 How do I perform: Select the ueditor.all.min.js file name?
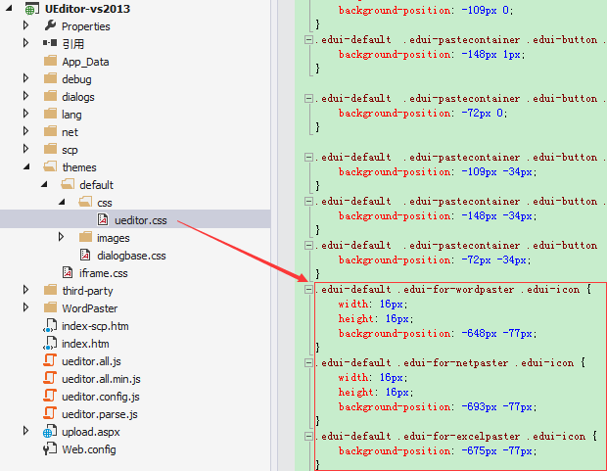(101, 379)
